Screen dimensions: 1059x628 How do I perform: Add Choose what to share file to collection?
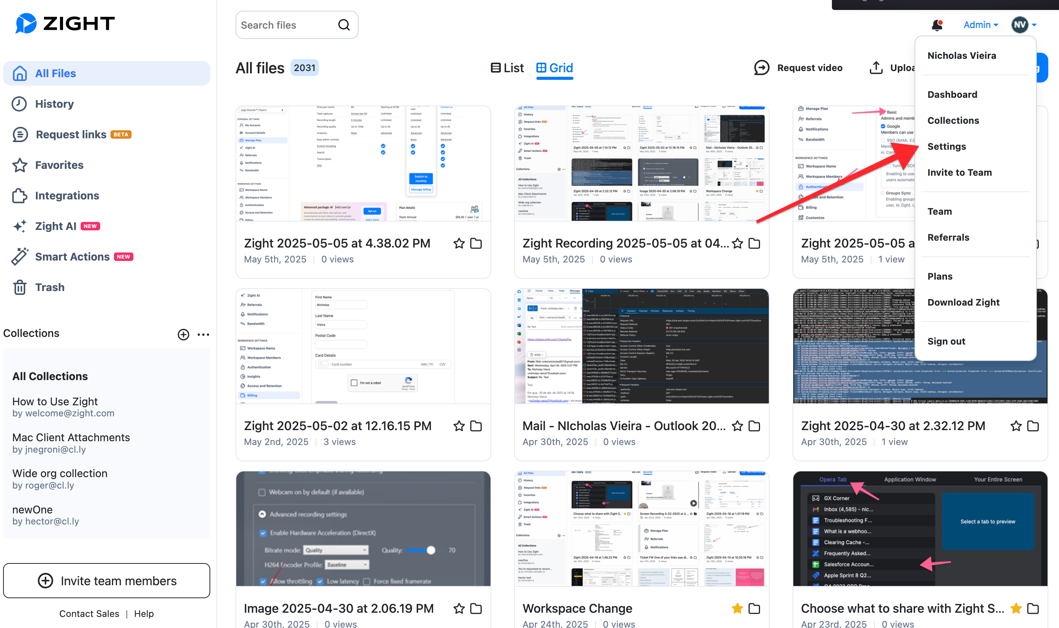pyautogui.click(x=1033, y=609)
